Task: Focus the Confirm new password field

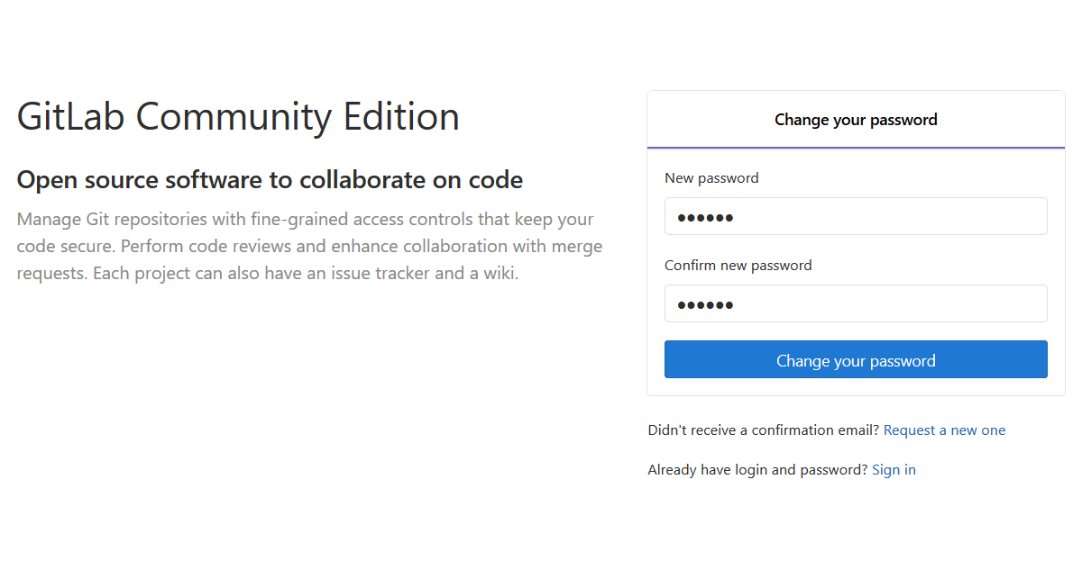Action: tap(856, 303)
